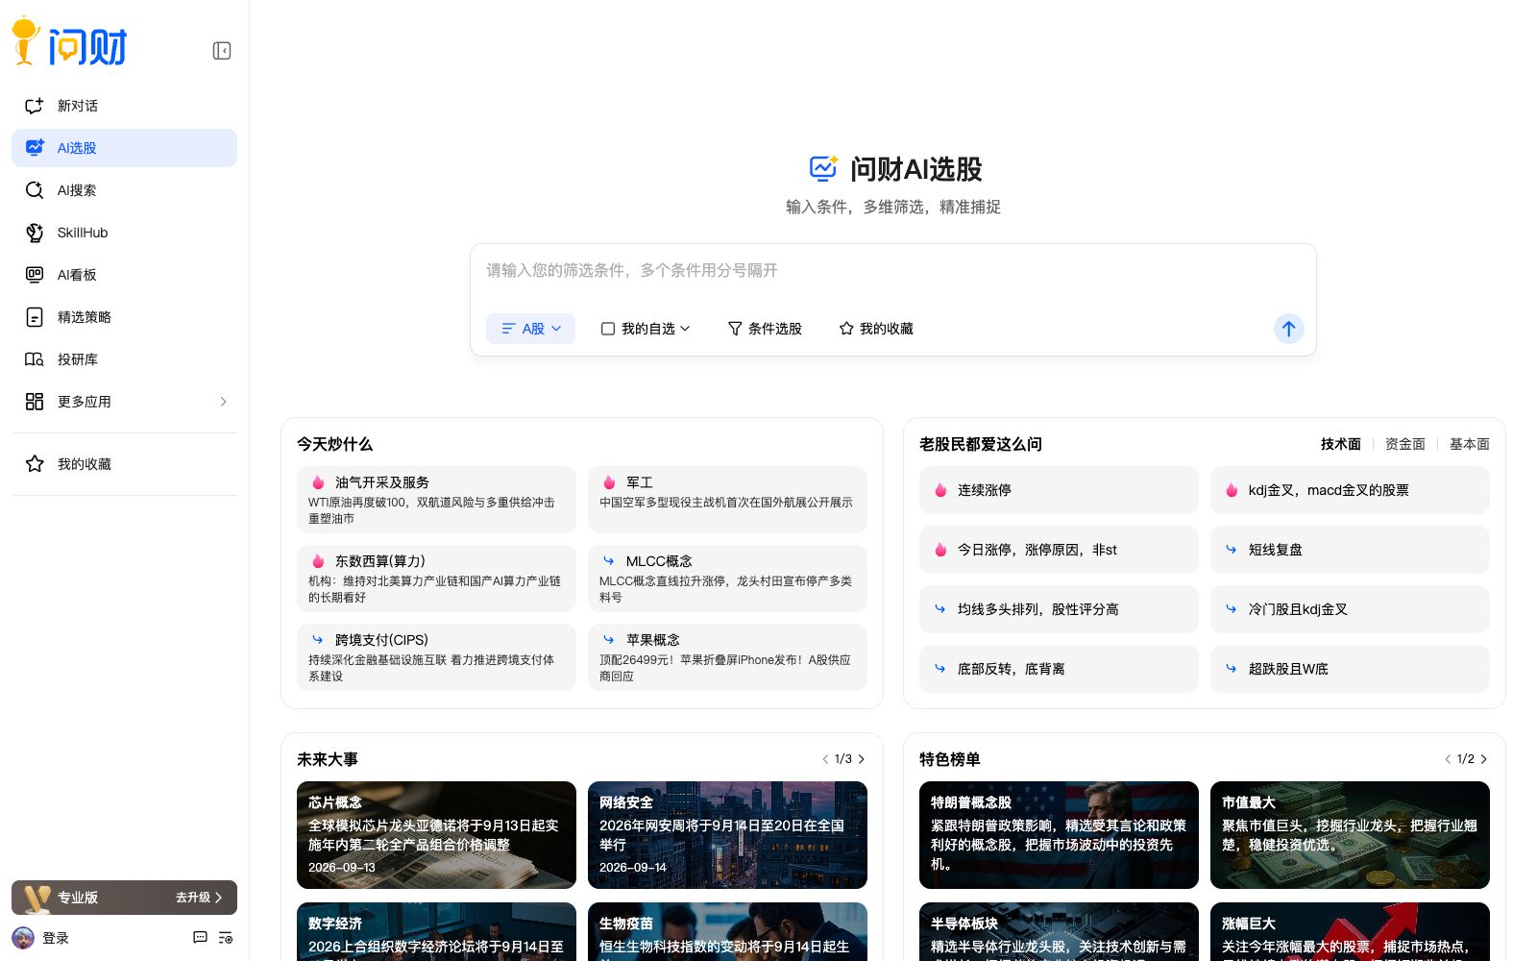Choose the 冷门股且kdj金叉 query
The width and height of the screenshot is (1537, 961).
pos(1350,609)
